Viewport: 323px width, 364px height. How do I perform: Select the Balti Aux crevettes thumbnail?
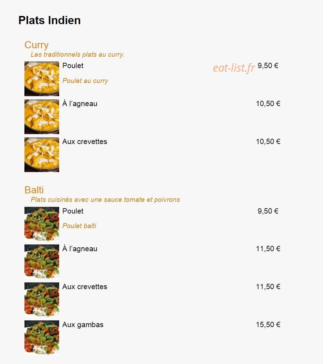tap(42, 300)
